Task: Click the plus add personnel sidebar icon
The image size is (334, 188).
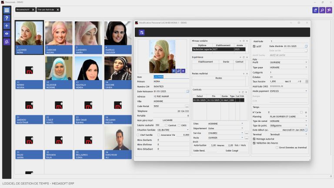Action: tap(7, 26)
